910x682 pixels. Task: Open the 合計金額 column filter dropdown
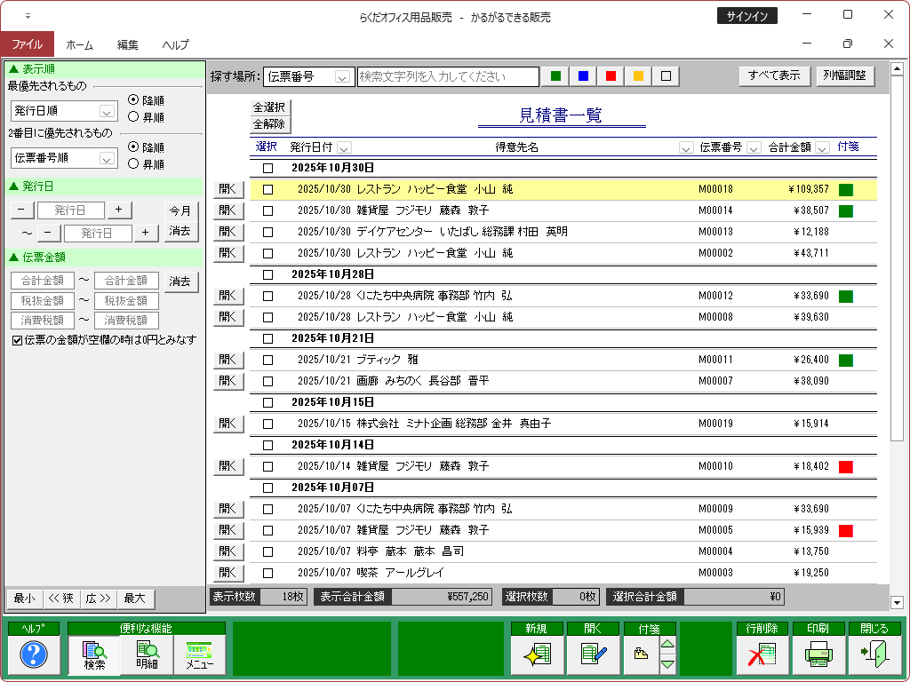(822, 147)
